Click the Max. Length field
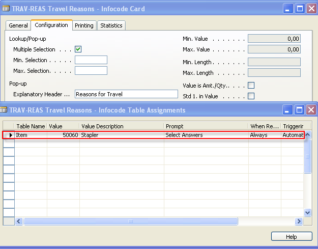The image size is (318, 249). 274,73
